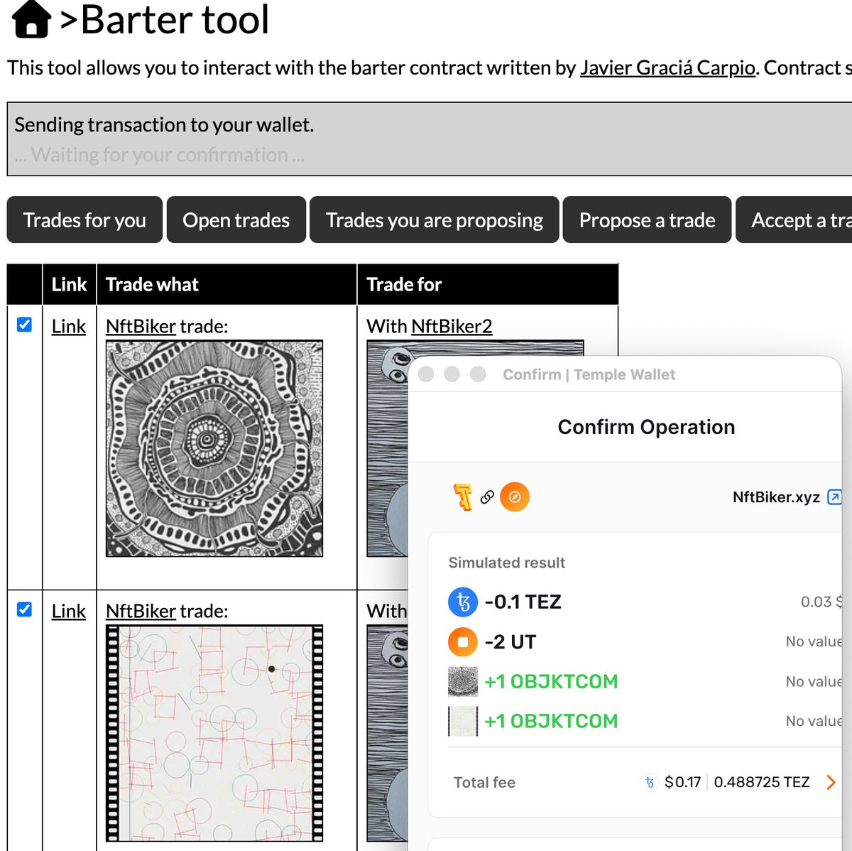View the mandala drawing NFT thumbnail

pyautogui.click(x=214, y=448)
